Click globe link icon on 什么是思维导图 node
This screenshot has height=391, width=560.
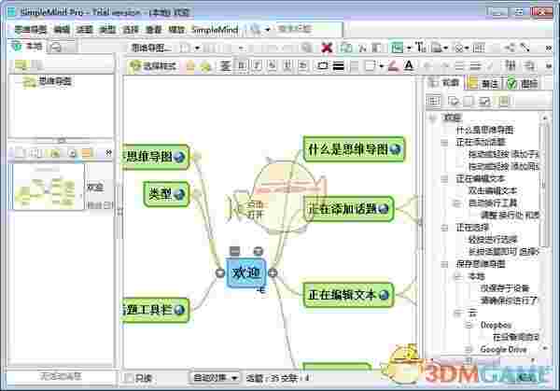(395, 149)
